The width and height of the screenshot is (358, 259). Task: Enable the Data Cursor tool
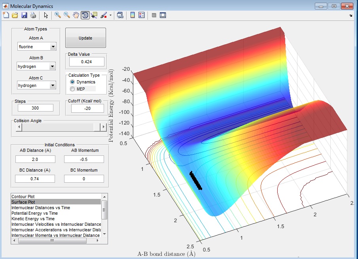click(94, 15)
